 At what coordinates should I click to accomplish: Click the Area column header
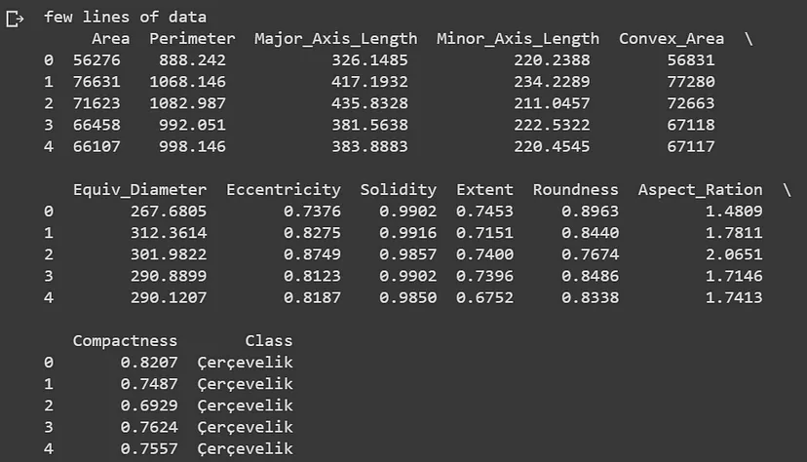click(110, 39)
